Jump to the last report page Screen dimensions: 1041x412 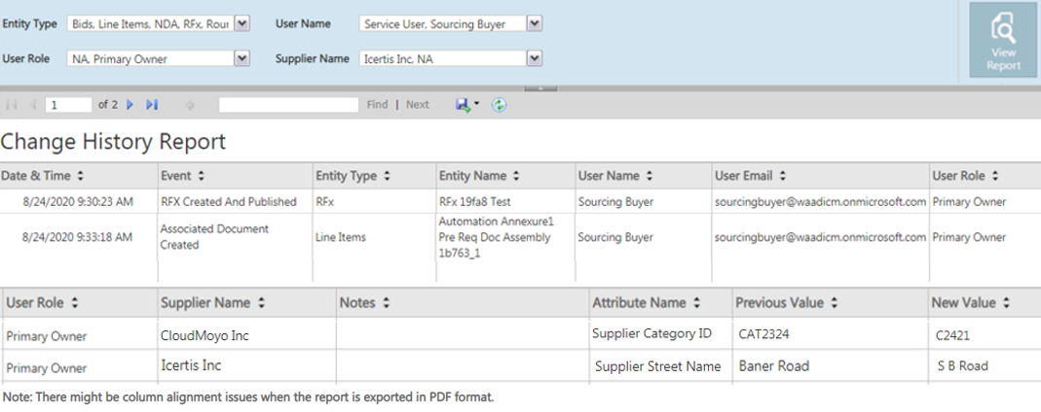(x=152, y=105)
